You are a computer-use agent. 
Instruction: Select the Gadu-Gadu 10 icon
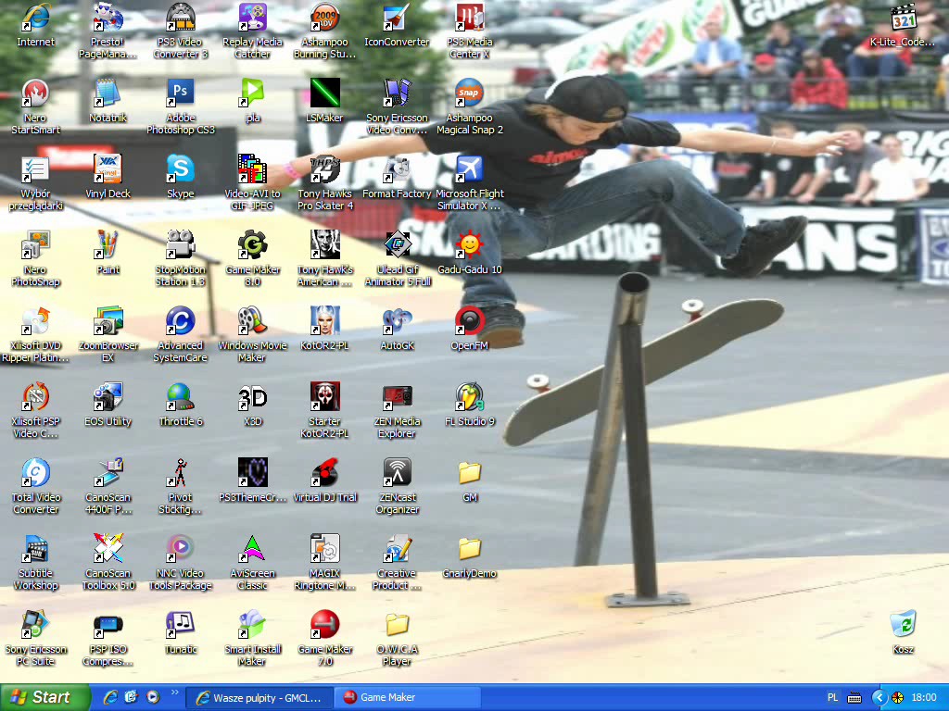pyautogui.click(x=469, y=245)
